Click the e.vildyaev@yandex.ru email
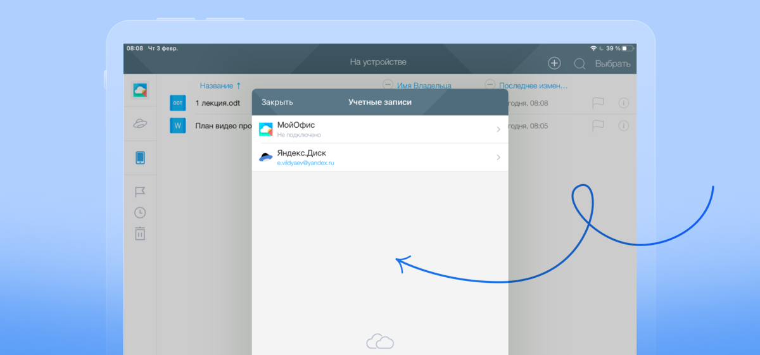This screenshot has height=355, width=760. pos(305,163)
